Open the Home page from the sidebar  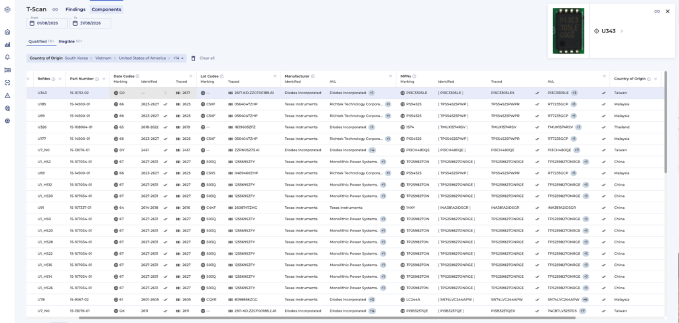[x=7, y=32]
